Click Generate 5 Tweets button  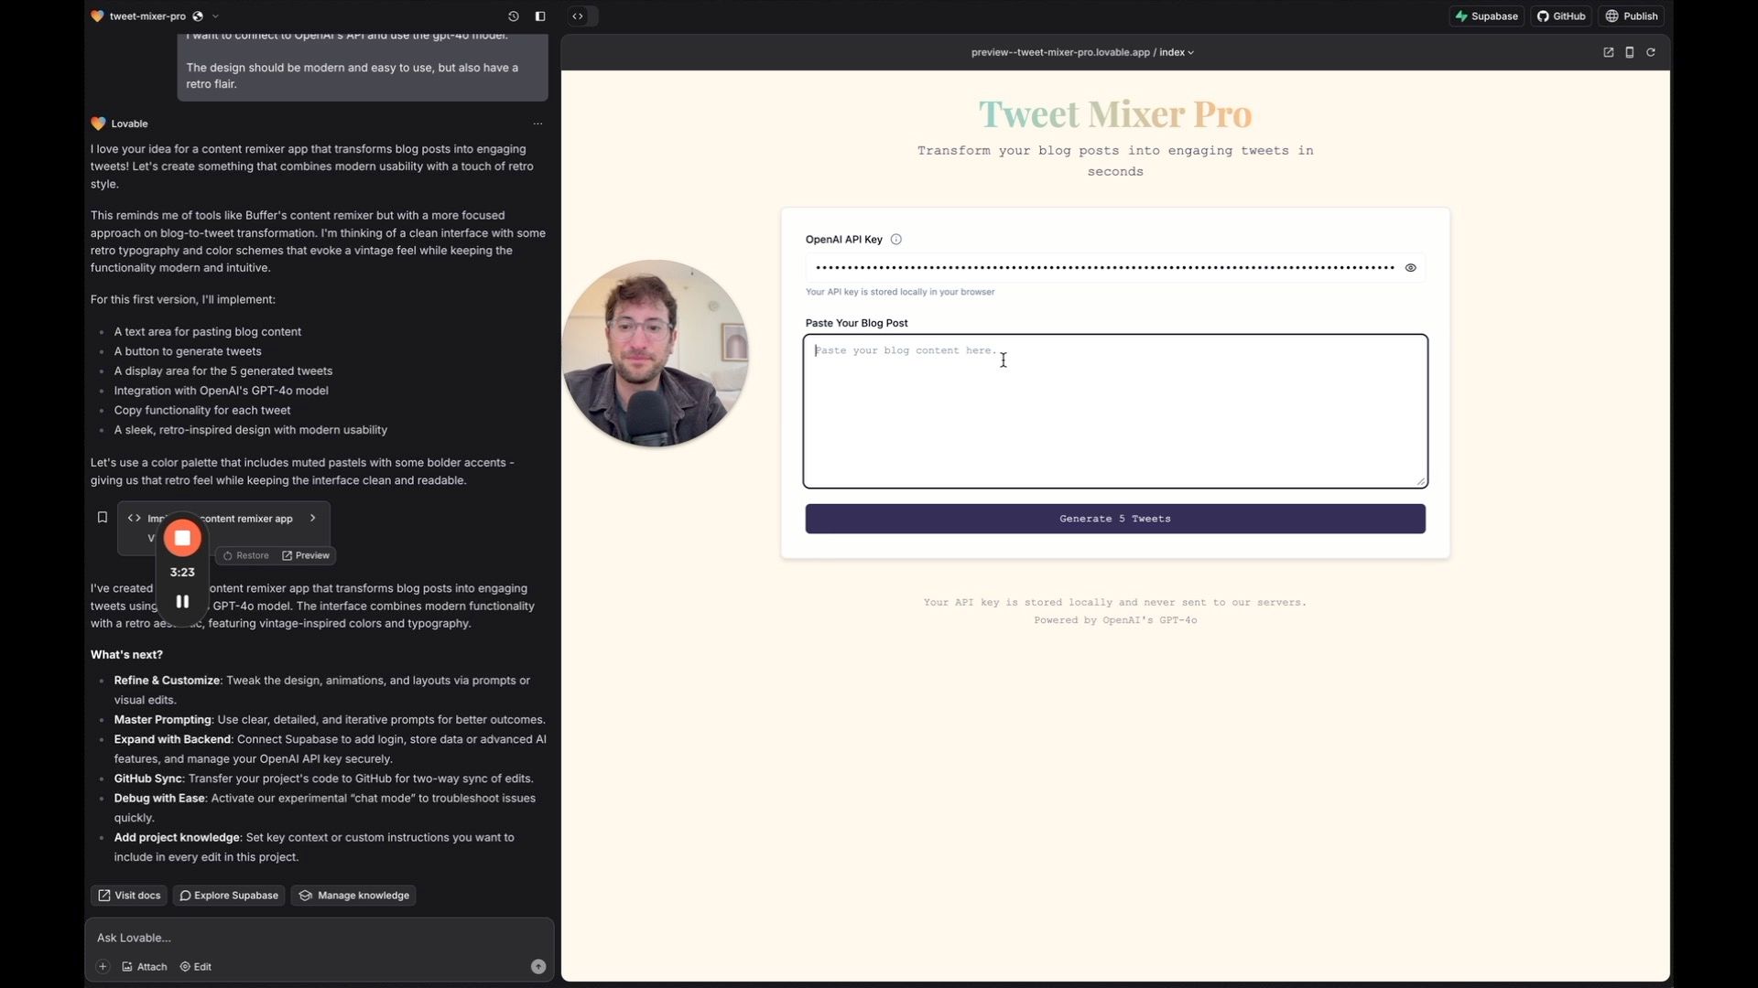click(x=1115, y=519)
